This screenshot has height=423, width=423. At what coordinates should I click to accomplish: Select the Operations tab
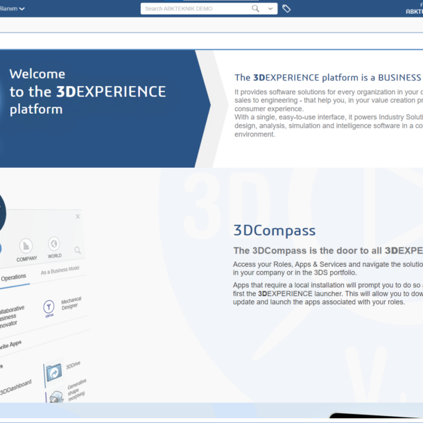13,277
